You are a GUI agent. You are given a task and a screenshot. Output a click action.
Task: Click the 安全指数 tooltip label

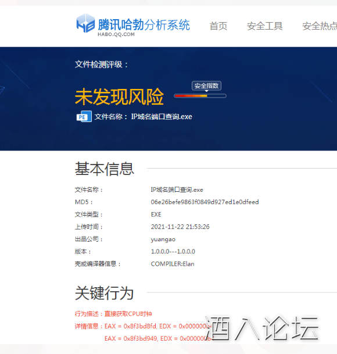(206, 86)
